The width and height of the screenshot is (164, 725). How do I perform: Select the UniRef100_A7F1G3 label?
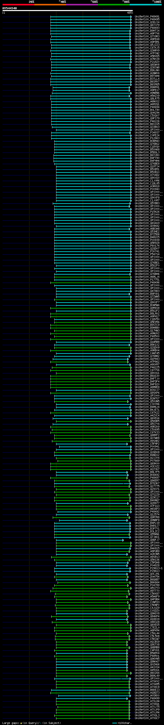pyautogui.click(x=147, y=506)
